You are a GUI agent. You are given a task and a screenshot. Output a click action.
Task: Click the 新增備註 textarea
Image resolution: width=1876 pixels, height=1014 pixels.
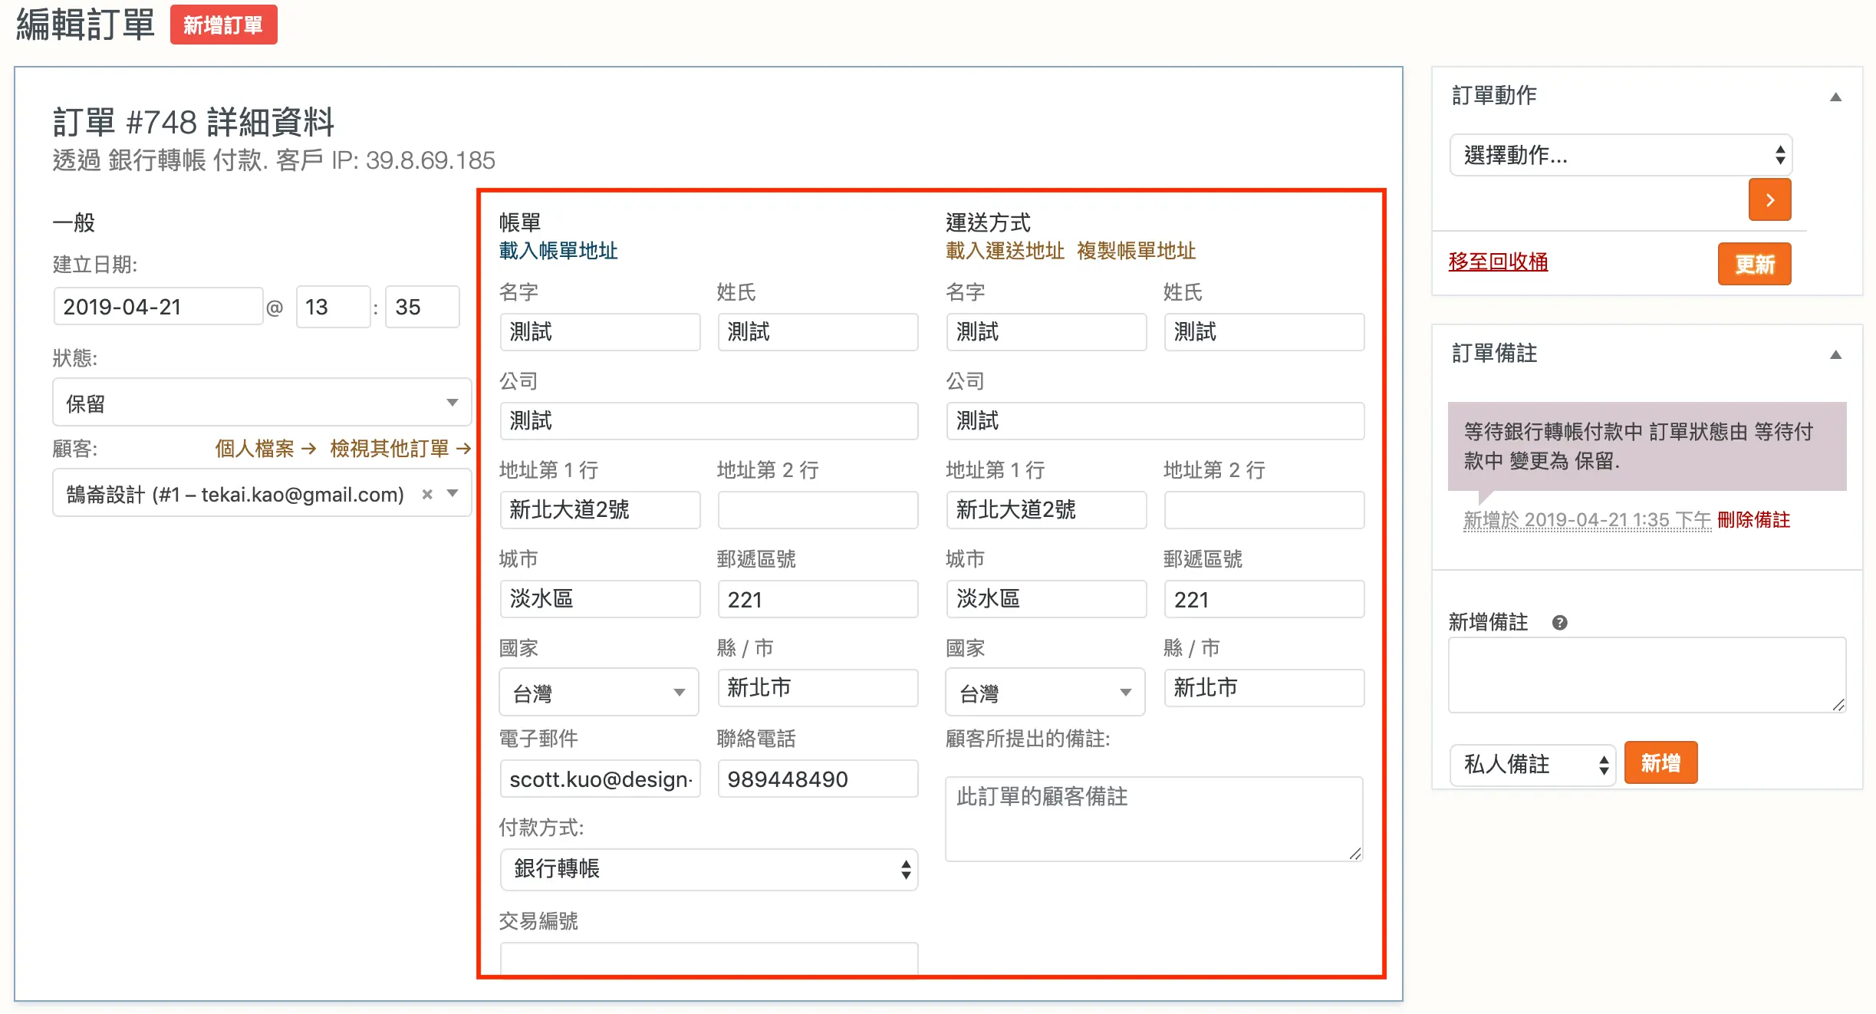click(1647, 675)
